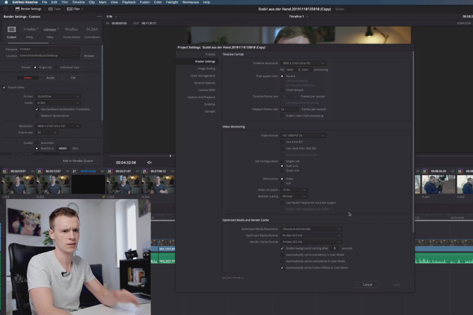Open the Playback menu
This screenshot has width=473, height=315.
tap(129, 2)
